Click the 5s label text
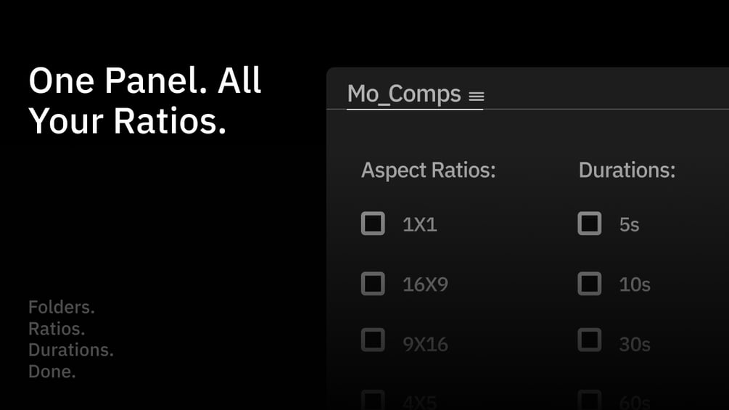The height and width of the screenshot is (410, 729). coord(629,225)
